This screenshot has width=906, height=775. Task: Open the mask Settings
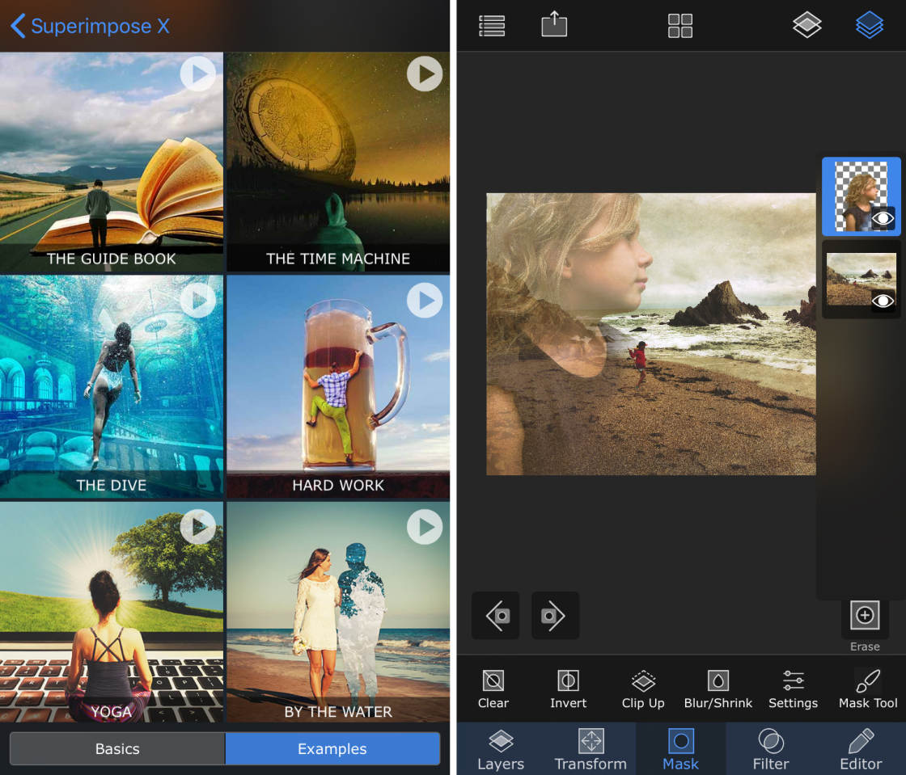pos(793,688)
